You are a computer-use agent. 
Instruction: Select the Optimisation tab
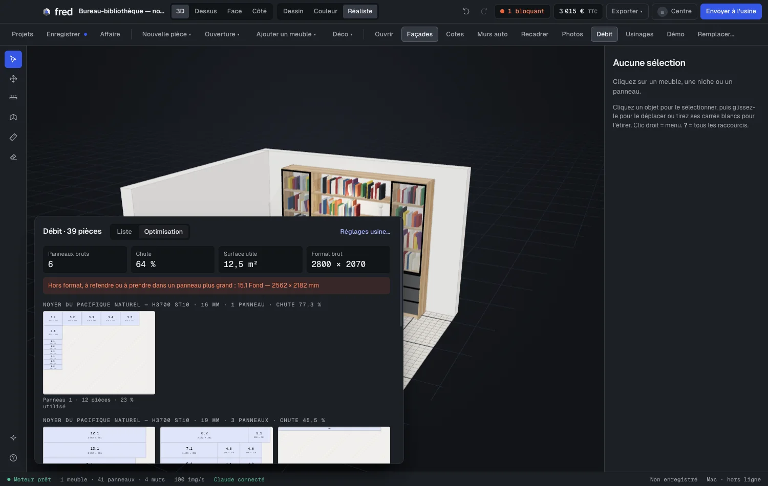tap(163, 232)
